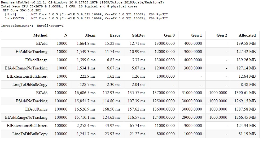The width and height of the screenshot is (263, 141).
Task: Click StdDev value 12.71 ms
Action: tap(137, 43)
